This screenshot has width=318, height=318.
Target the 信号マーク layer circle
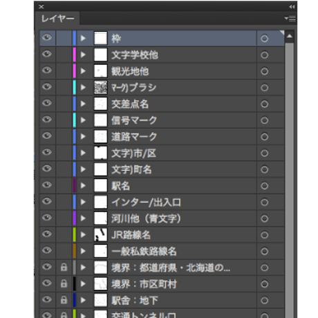[264, 120]
